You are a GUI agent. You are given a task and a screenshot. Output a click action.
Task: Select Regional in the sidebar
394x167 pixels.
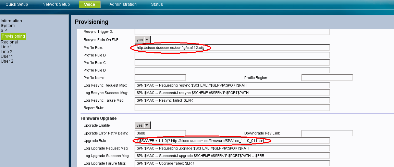[9, 42]
